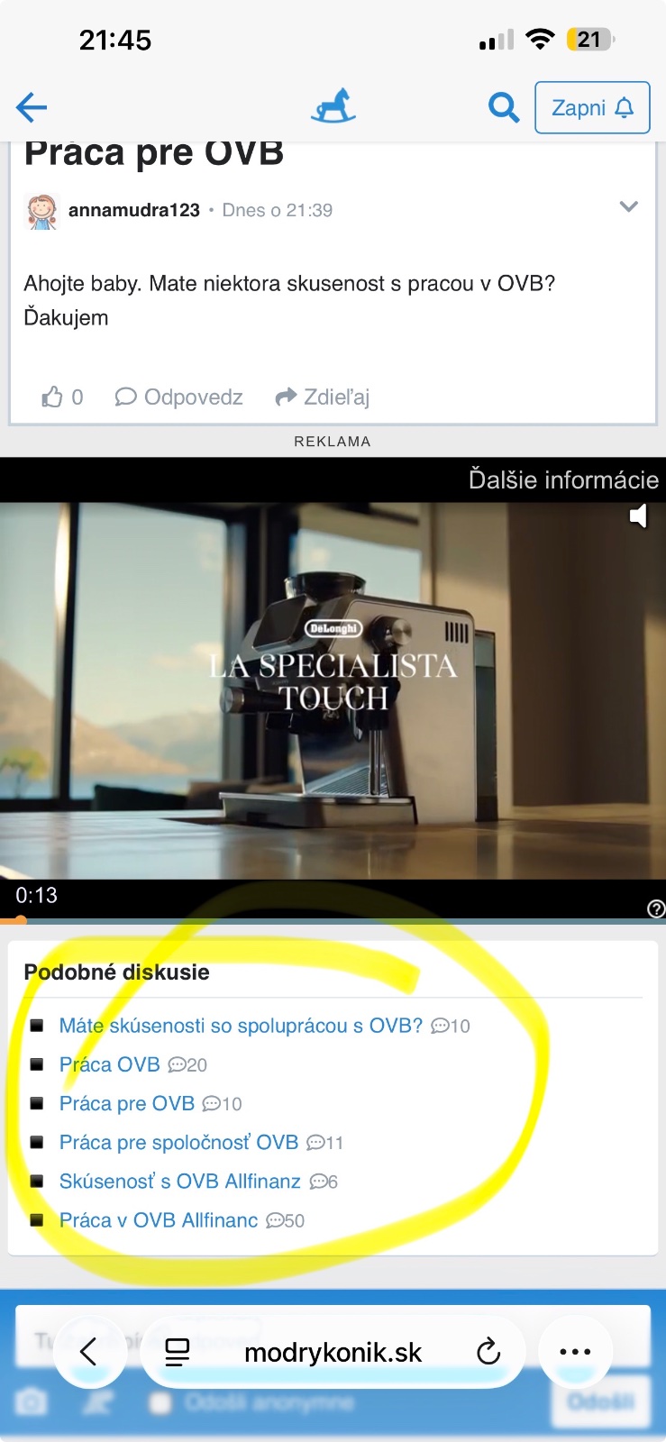Like the post with the thumbs-up icon

click(52, 397)
